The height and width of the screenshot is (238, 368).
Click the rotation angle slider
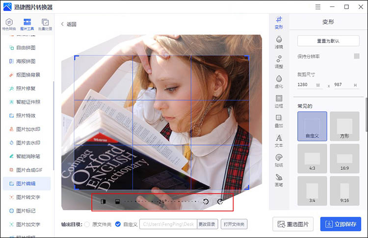tap(162, 201)
